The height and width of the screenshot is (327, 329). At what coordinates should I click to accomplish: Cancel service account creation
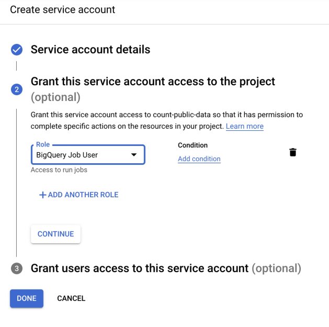[x=71, y=298]
